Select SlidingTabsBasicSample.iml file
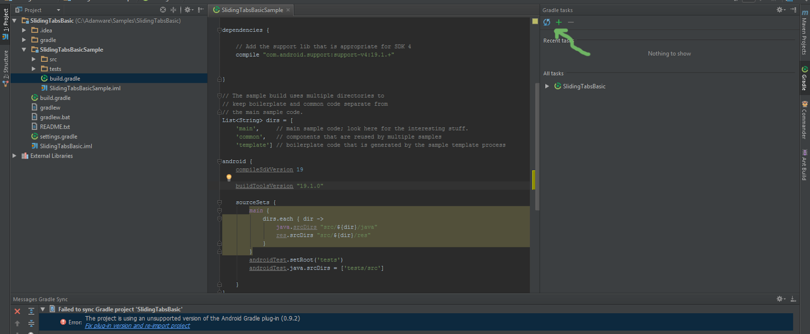 point(85,88)
